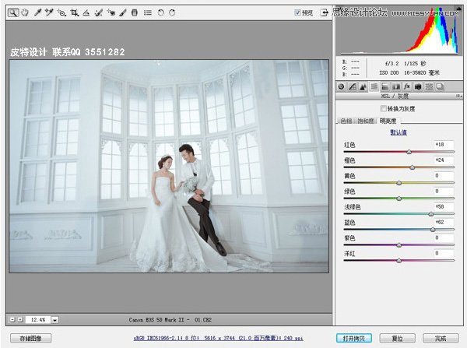Viewport: 467px width, 348px height.
Task: Select the Zoom tool in the toolbar
Action: (13, 13)
